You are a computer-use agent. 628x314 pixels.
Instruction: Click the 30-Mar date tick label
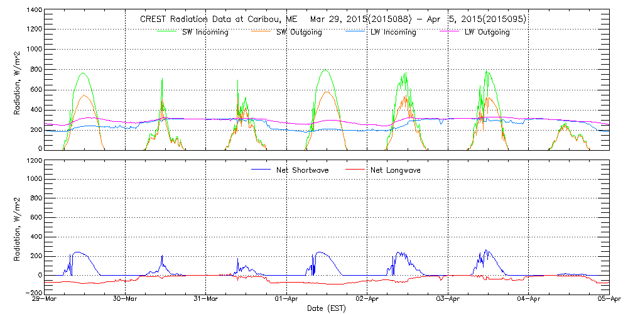click(125, 300)
